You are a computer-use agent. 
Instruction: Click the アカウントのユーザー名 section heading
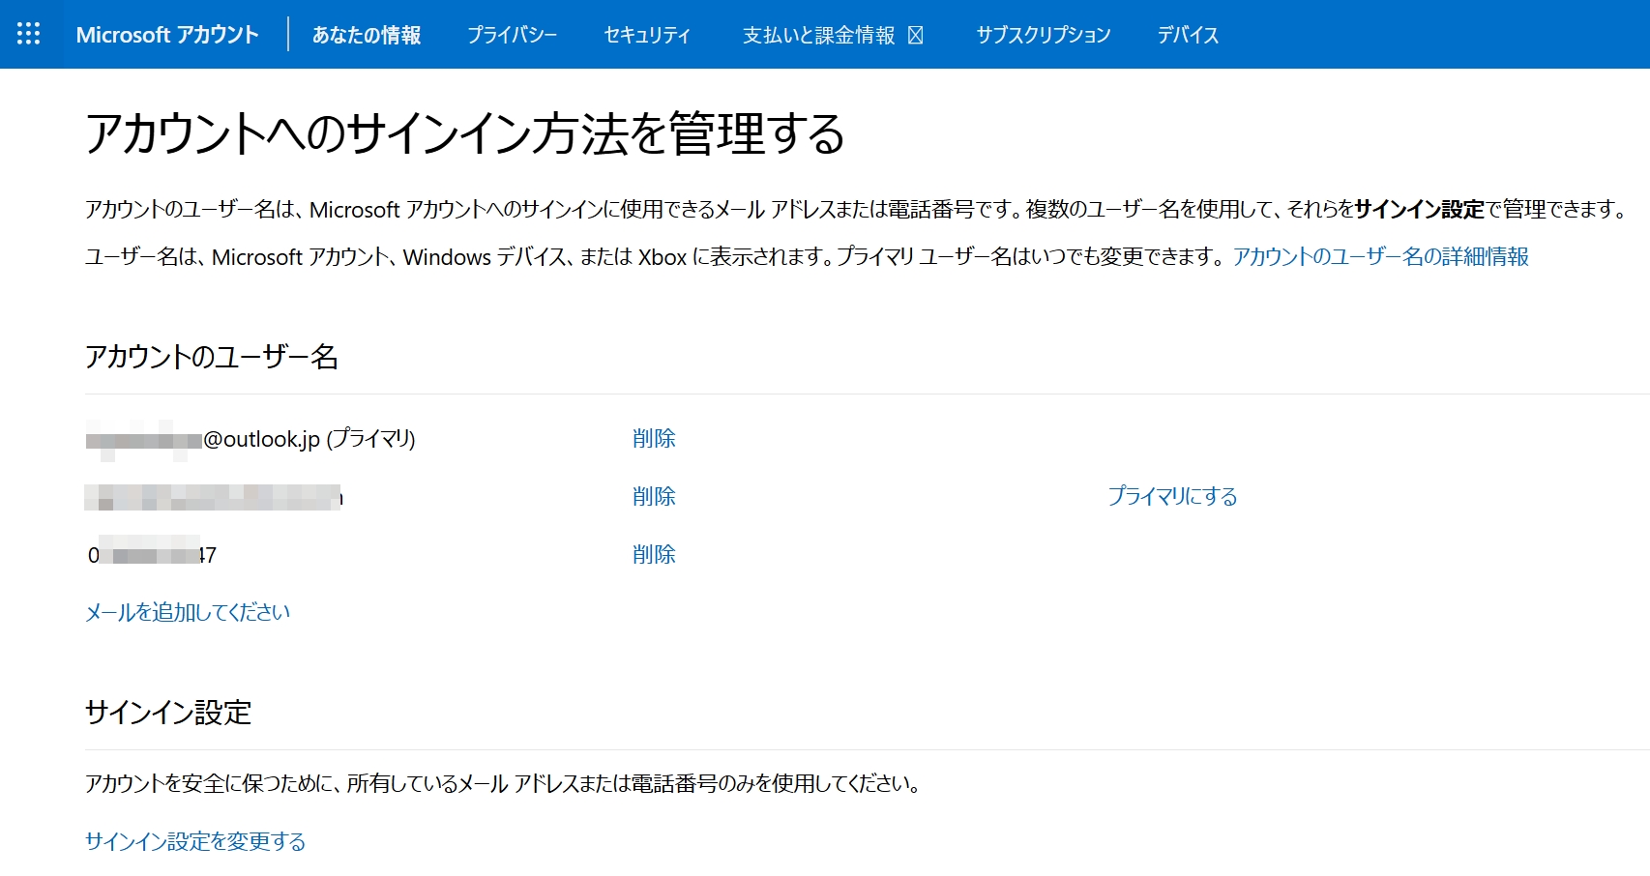coord(212,357)
